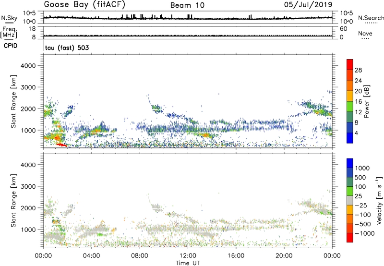The image size is (384, 266).
Task: Click the "18" frequency axis tick label
Action: pyautogui.click(x=32, y=29)
